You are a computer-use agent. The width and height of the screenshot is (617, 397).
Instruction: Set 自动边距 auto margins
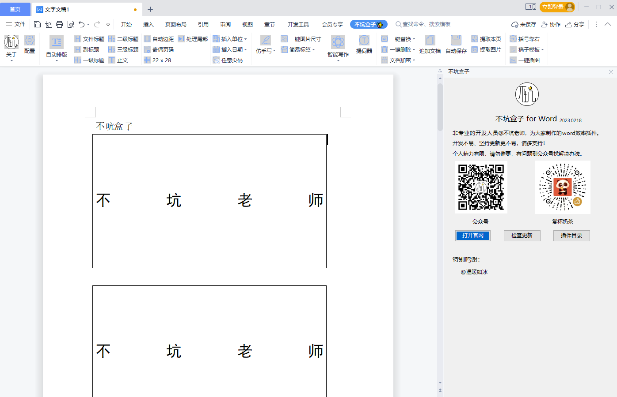point(159,39)
